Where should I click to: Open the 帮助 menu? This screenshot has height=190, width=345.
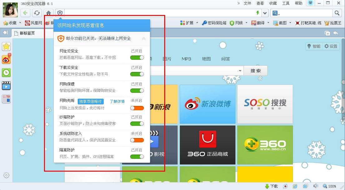[x=298, y=3]
